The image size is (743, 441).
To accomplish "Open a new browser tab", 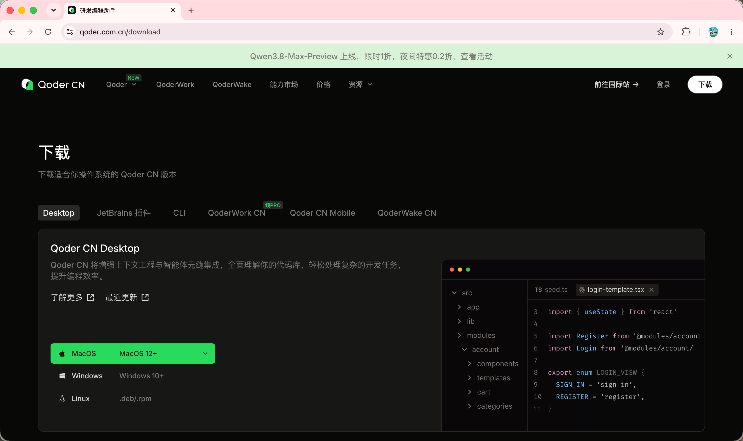I will click(191, 10).
